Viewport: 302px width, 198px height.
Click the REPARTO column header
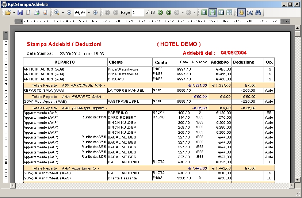(65, 62)
